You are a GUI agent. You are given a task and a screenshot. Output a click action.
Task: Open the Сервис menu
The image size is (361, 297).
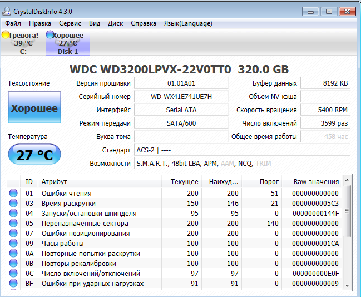(70, 23)
